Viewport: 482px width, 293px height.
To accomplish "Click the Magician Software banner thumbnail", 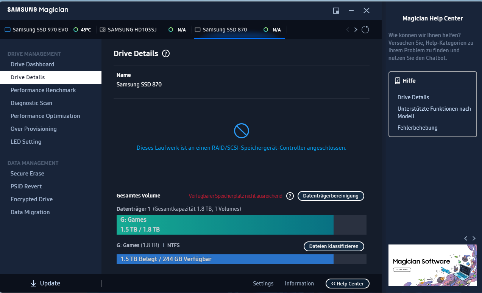I will tap(432, 265).
